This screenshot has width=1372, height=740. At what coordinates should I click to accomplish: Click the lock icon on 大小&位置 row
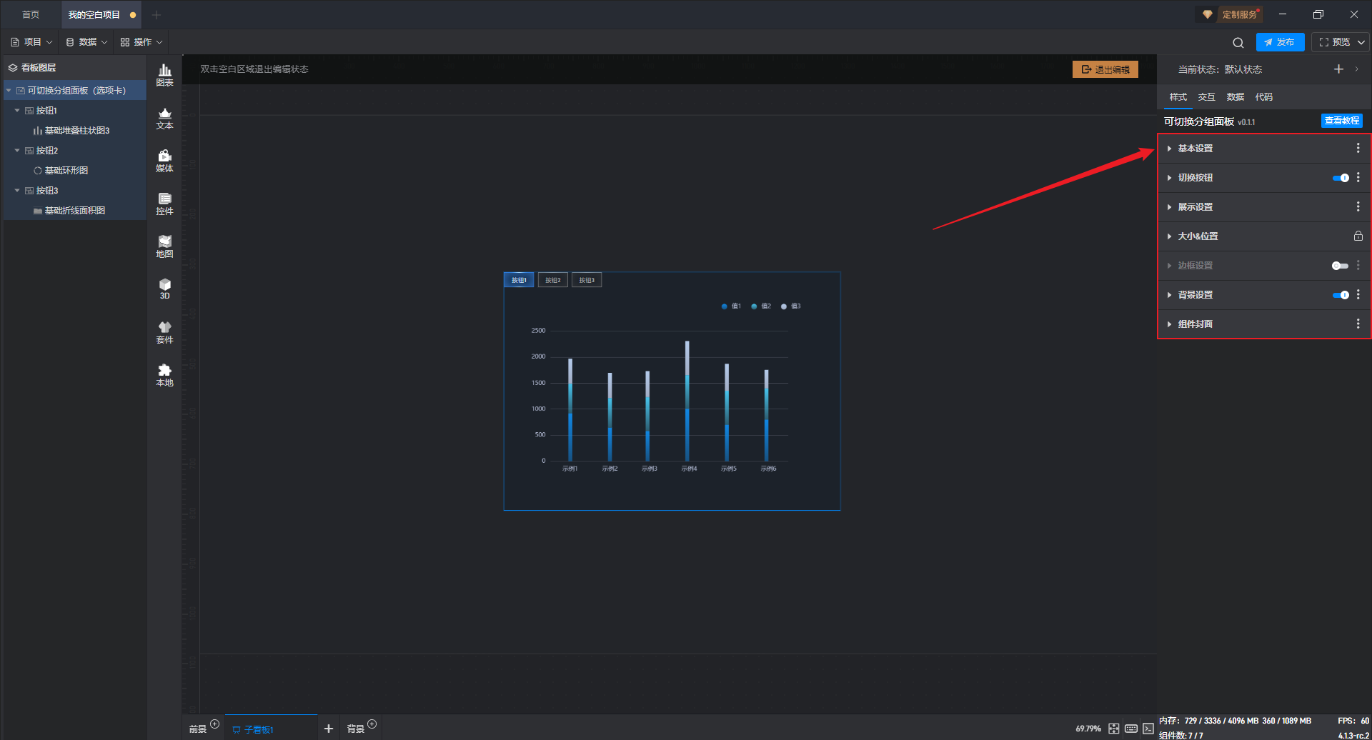click(1358, 236)
